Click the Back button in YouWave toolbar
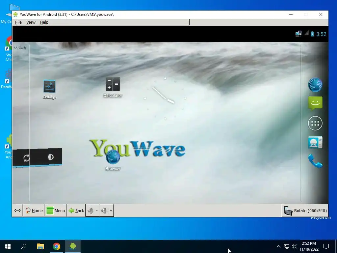The height and width of the screenshot is (253, 337). point(76,211)
